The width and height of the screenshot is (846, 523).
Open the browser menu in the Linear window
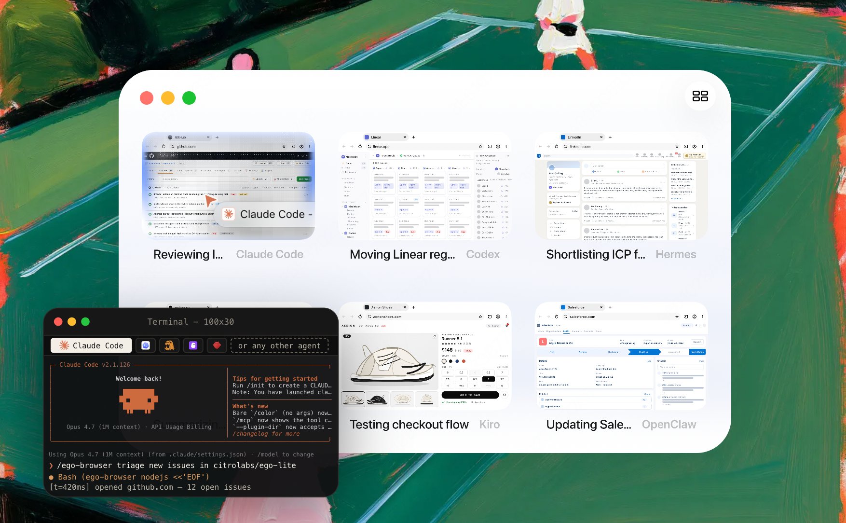point(506,146)
